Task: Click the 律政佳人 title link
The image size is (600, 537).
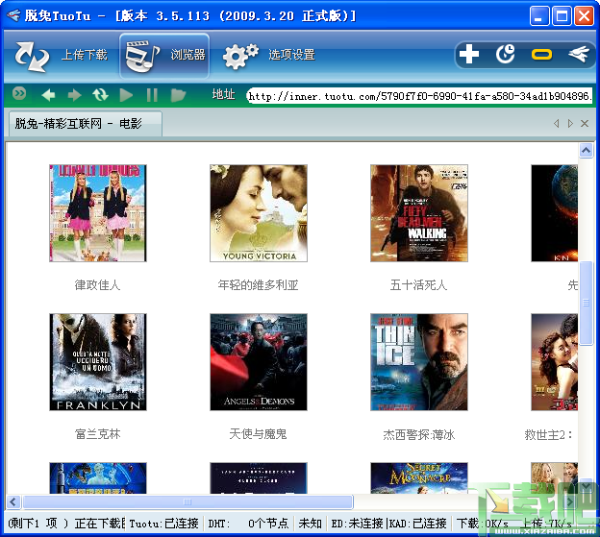Action: click(x=97, y=285)
